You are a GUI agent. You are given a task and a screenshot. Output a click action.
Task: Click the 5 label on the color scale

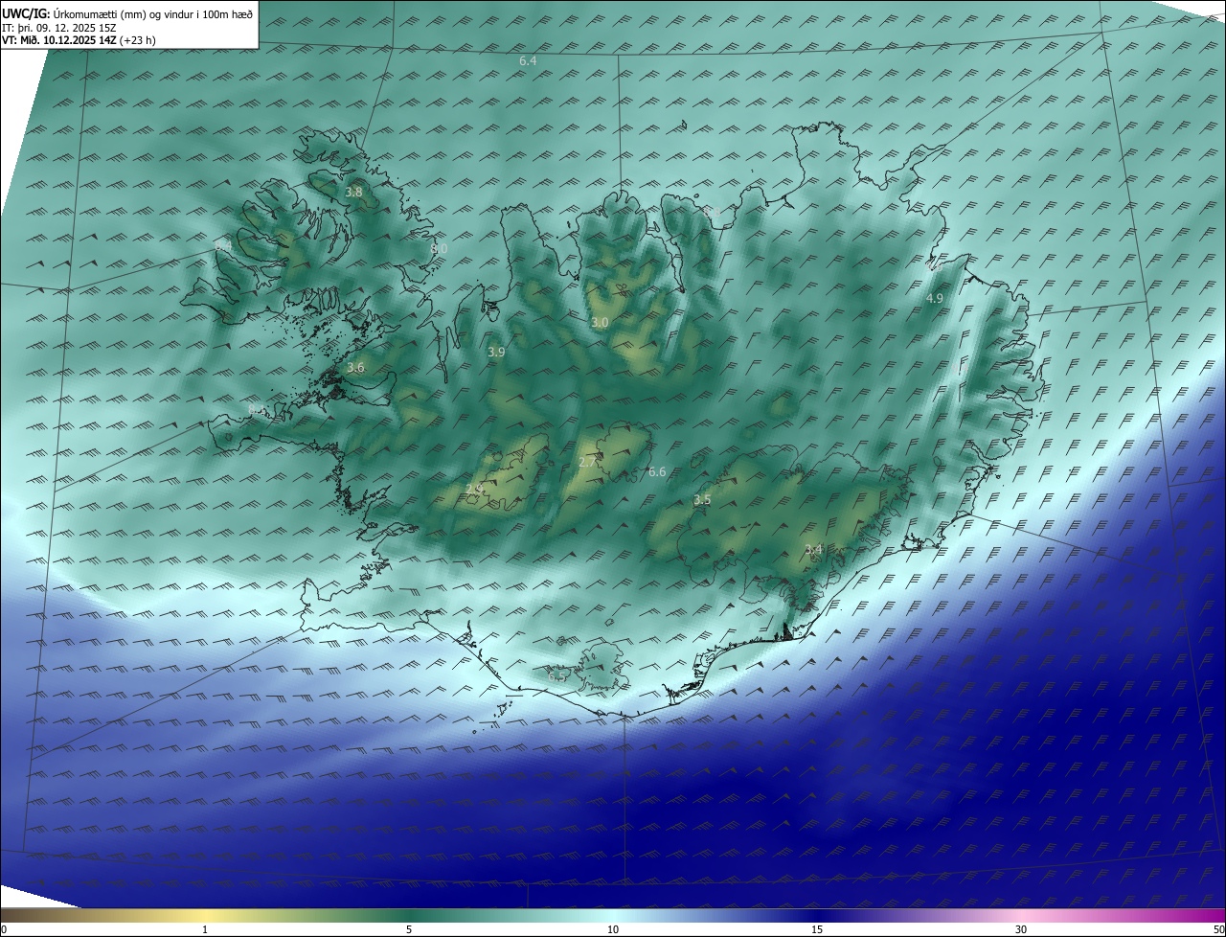tap(409, 929)
